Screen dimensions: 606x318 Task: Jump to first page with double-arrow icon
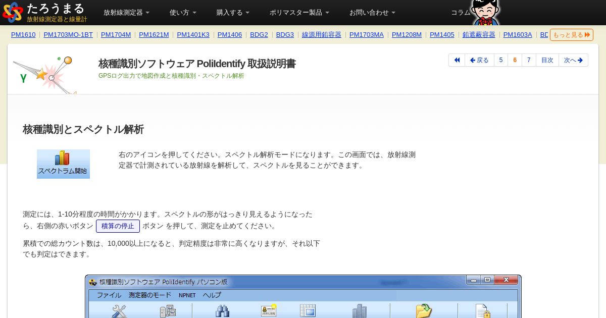point(457,60)
